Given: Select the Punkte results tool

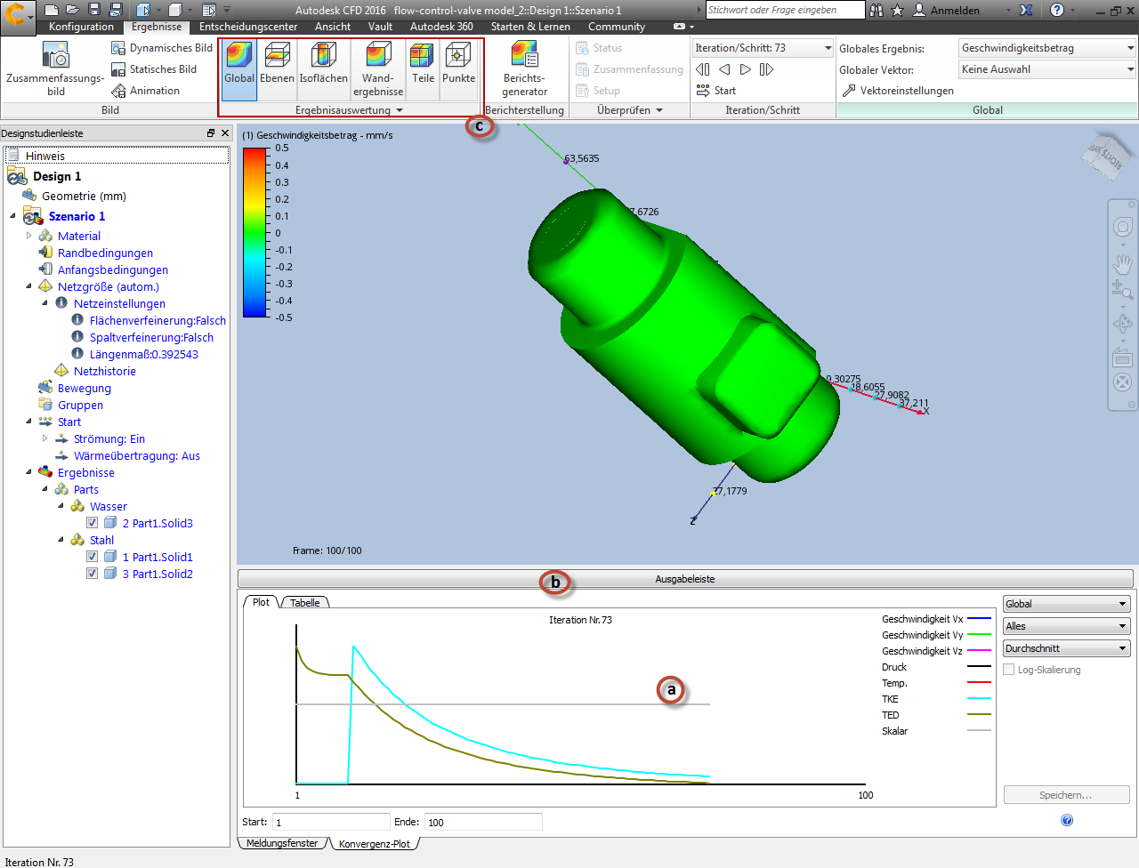Looking at the screenshot, I should [458, 69].
